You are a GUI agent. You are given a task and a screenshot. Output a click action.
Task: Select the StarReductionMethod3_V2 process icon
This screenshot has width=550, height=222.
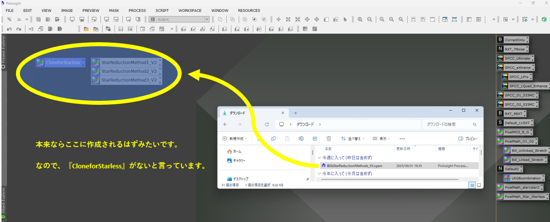click(x=126, y=80)
